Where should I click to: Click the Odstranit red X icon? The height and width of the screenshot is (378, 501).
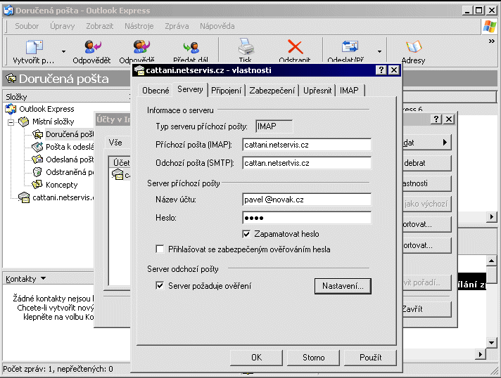296,47
